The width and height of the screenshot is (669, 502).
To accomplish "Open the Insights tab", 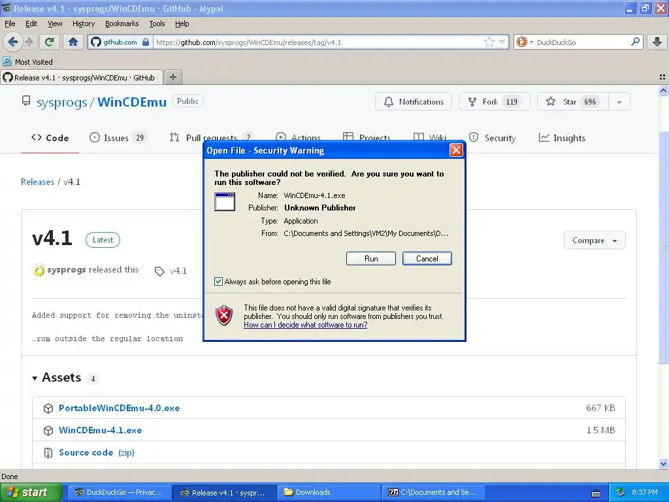I will coord(562,138).
